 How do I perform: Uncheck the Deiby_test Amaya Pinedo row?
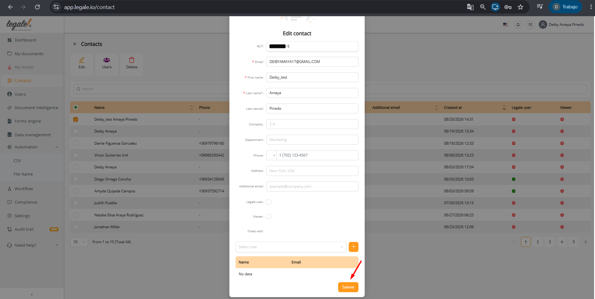pyautogui.click(x=76, y=119)
